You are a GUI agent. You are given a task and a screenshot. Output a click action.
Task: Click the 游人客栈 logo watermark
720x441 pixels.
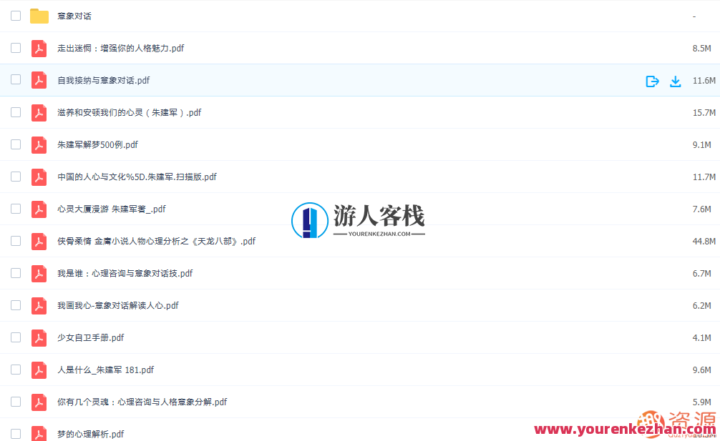pos(358,219)
